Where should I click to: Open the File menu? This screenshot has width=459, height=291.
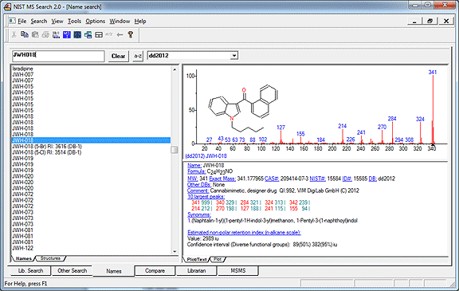point(22,22)
